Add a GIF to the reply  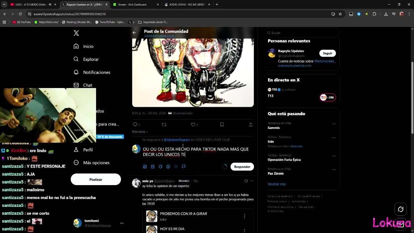point(153,167)
